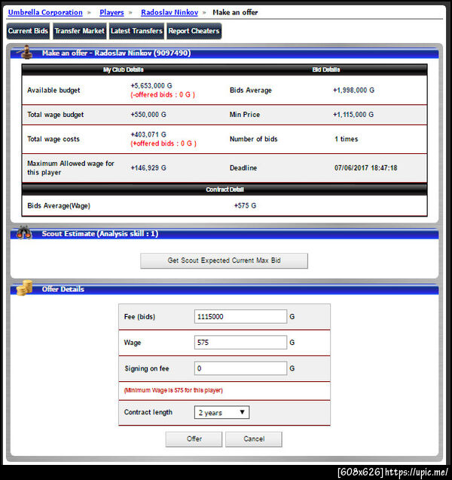The height and width of the screenshot is (480, 452).
Task: Click the Total wage budget value +550,000 G
Action: pyautogui.click(x=148, y=115)
